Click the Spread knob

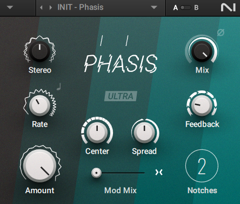(144, 133)
